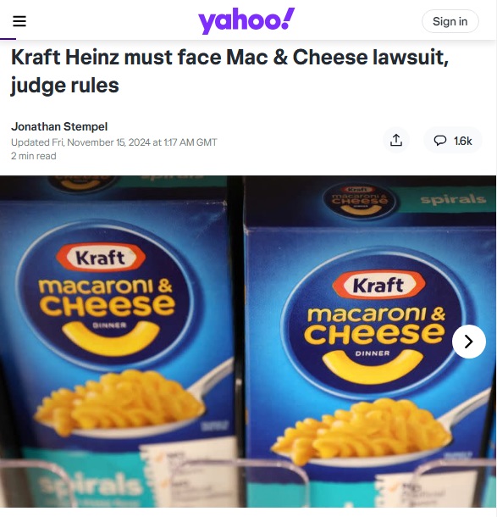
Task: Advance to the next photo with arrow
Action: (469, 342)
